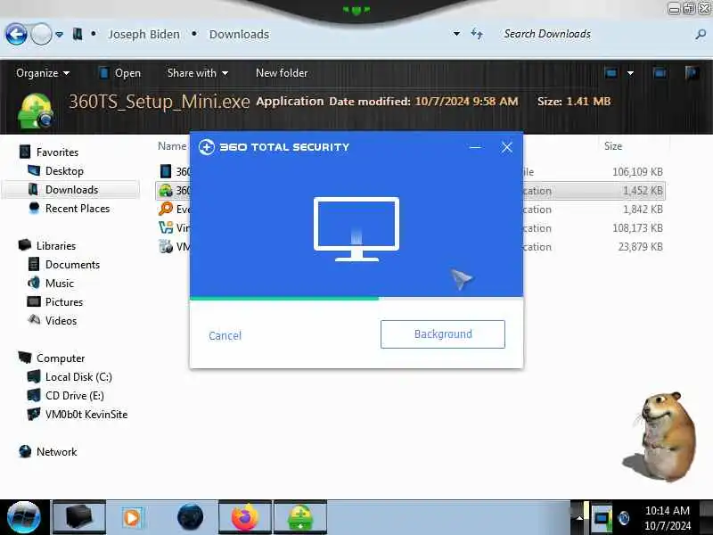Toggle the preview pane icon
Viewport: 713px width, 535px height.
660,73
